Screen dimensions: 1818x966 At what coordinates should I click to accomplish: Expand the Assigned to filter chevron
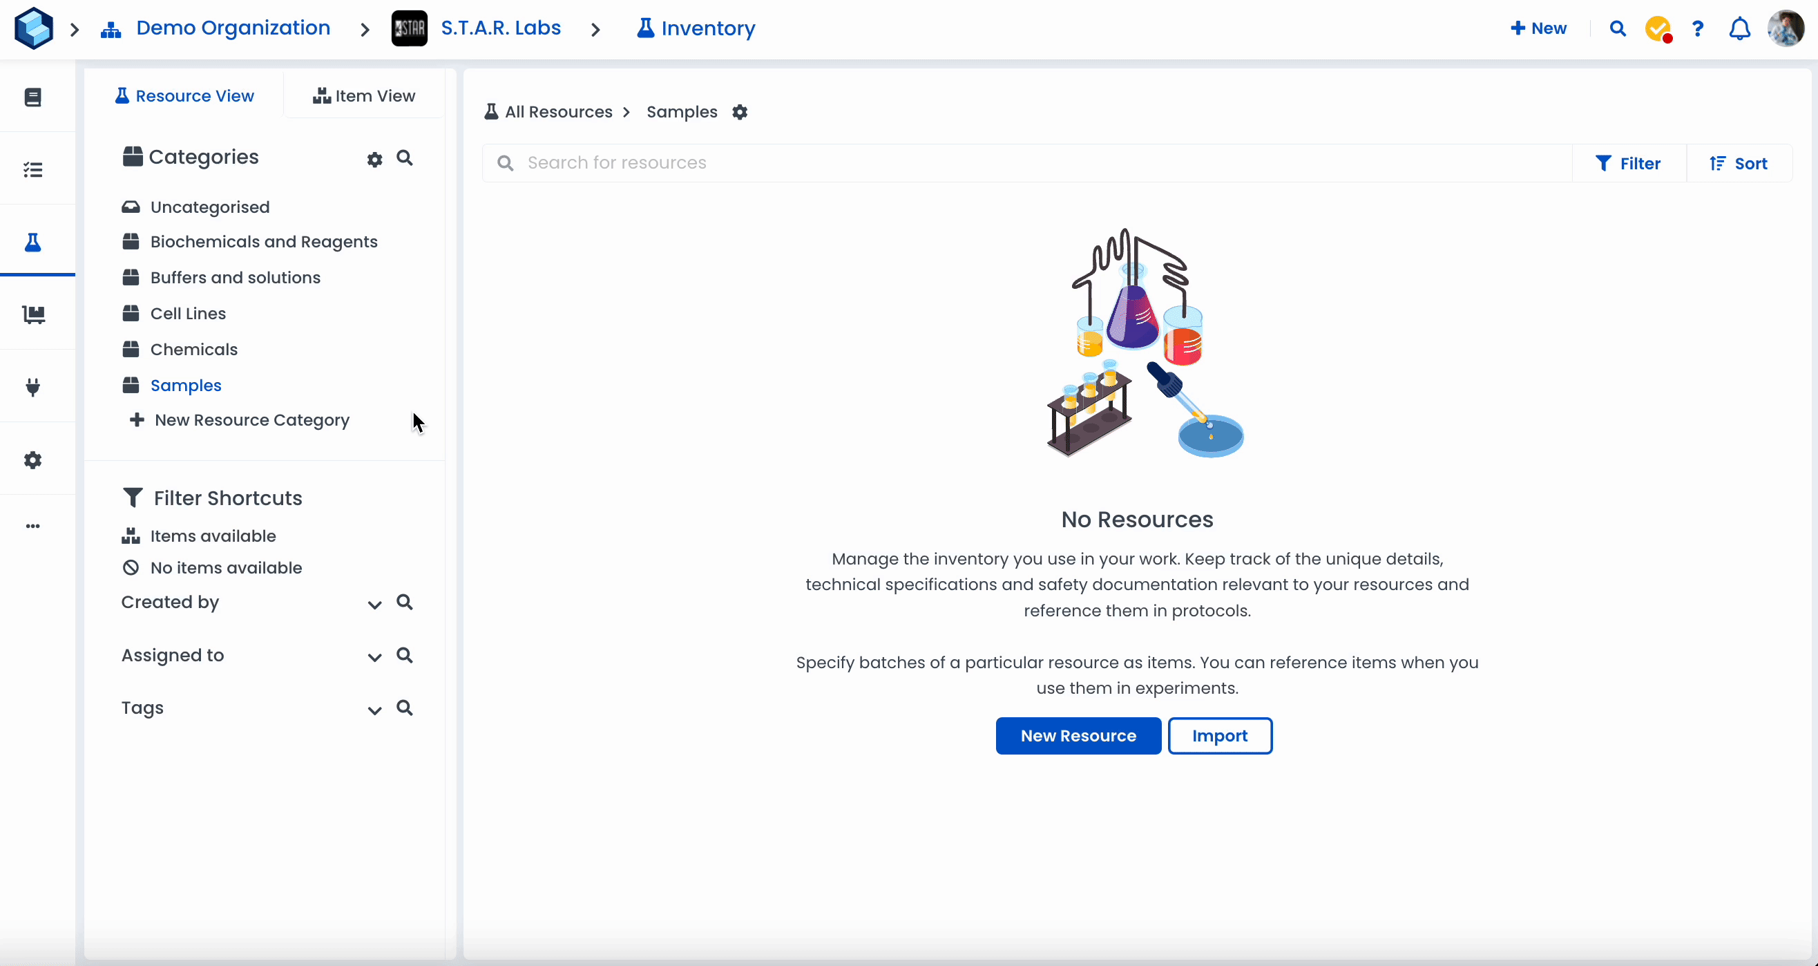tap(375, 657)
